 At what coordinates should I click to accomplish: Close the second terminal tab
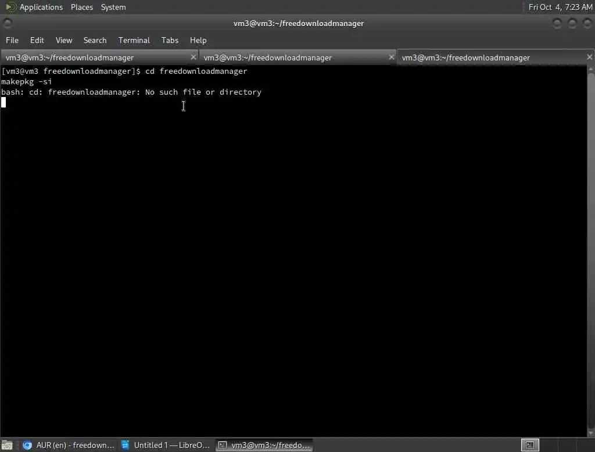pos(391,58)
